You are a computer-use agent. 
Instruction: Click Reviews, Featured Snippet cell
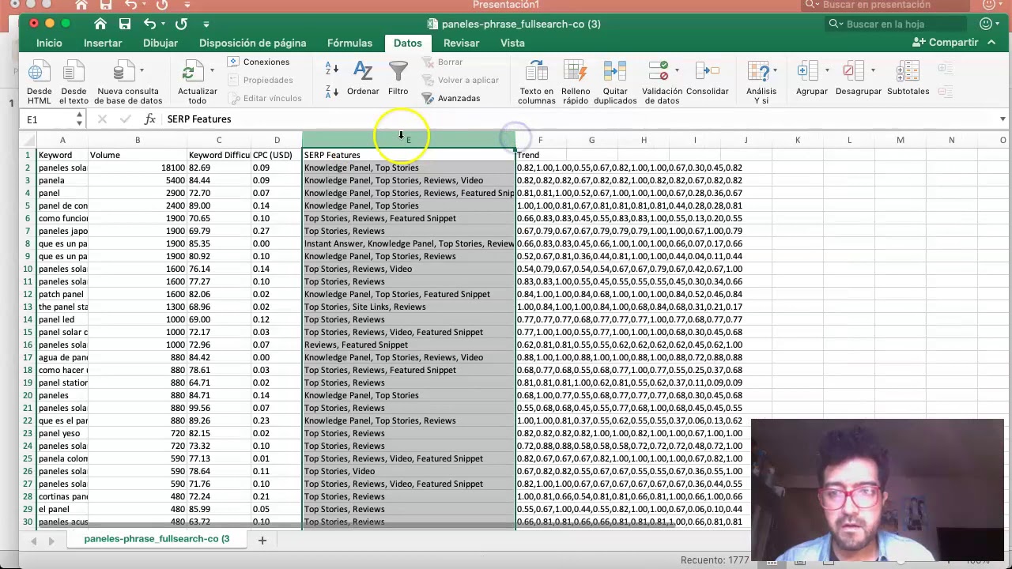pyautogui.click(x=409, y=345)
